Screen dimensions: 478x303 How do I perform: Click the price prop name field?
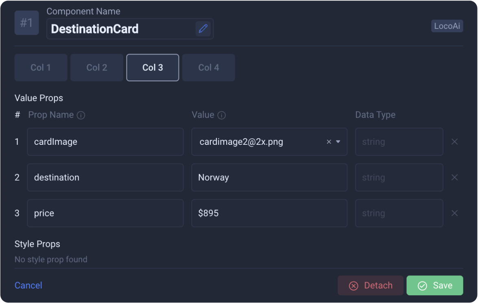105,213
